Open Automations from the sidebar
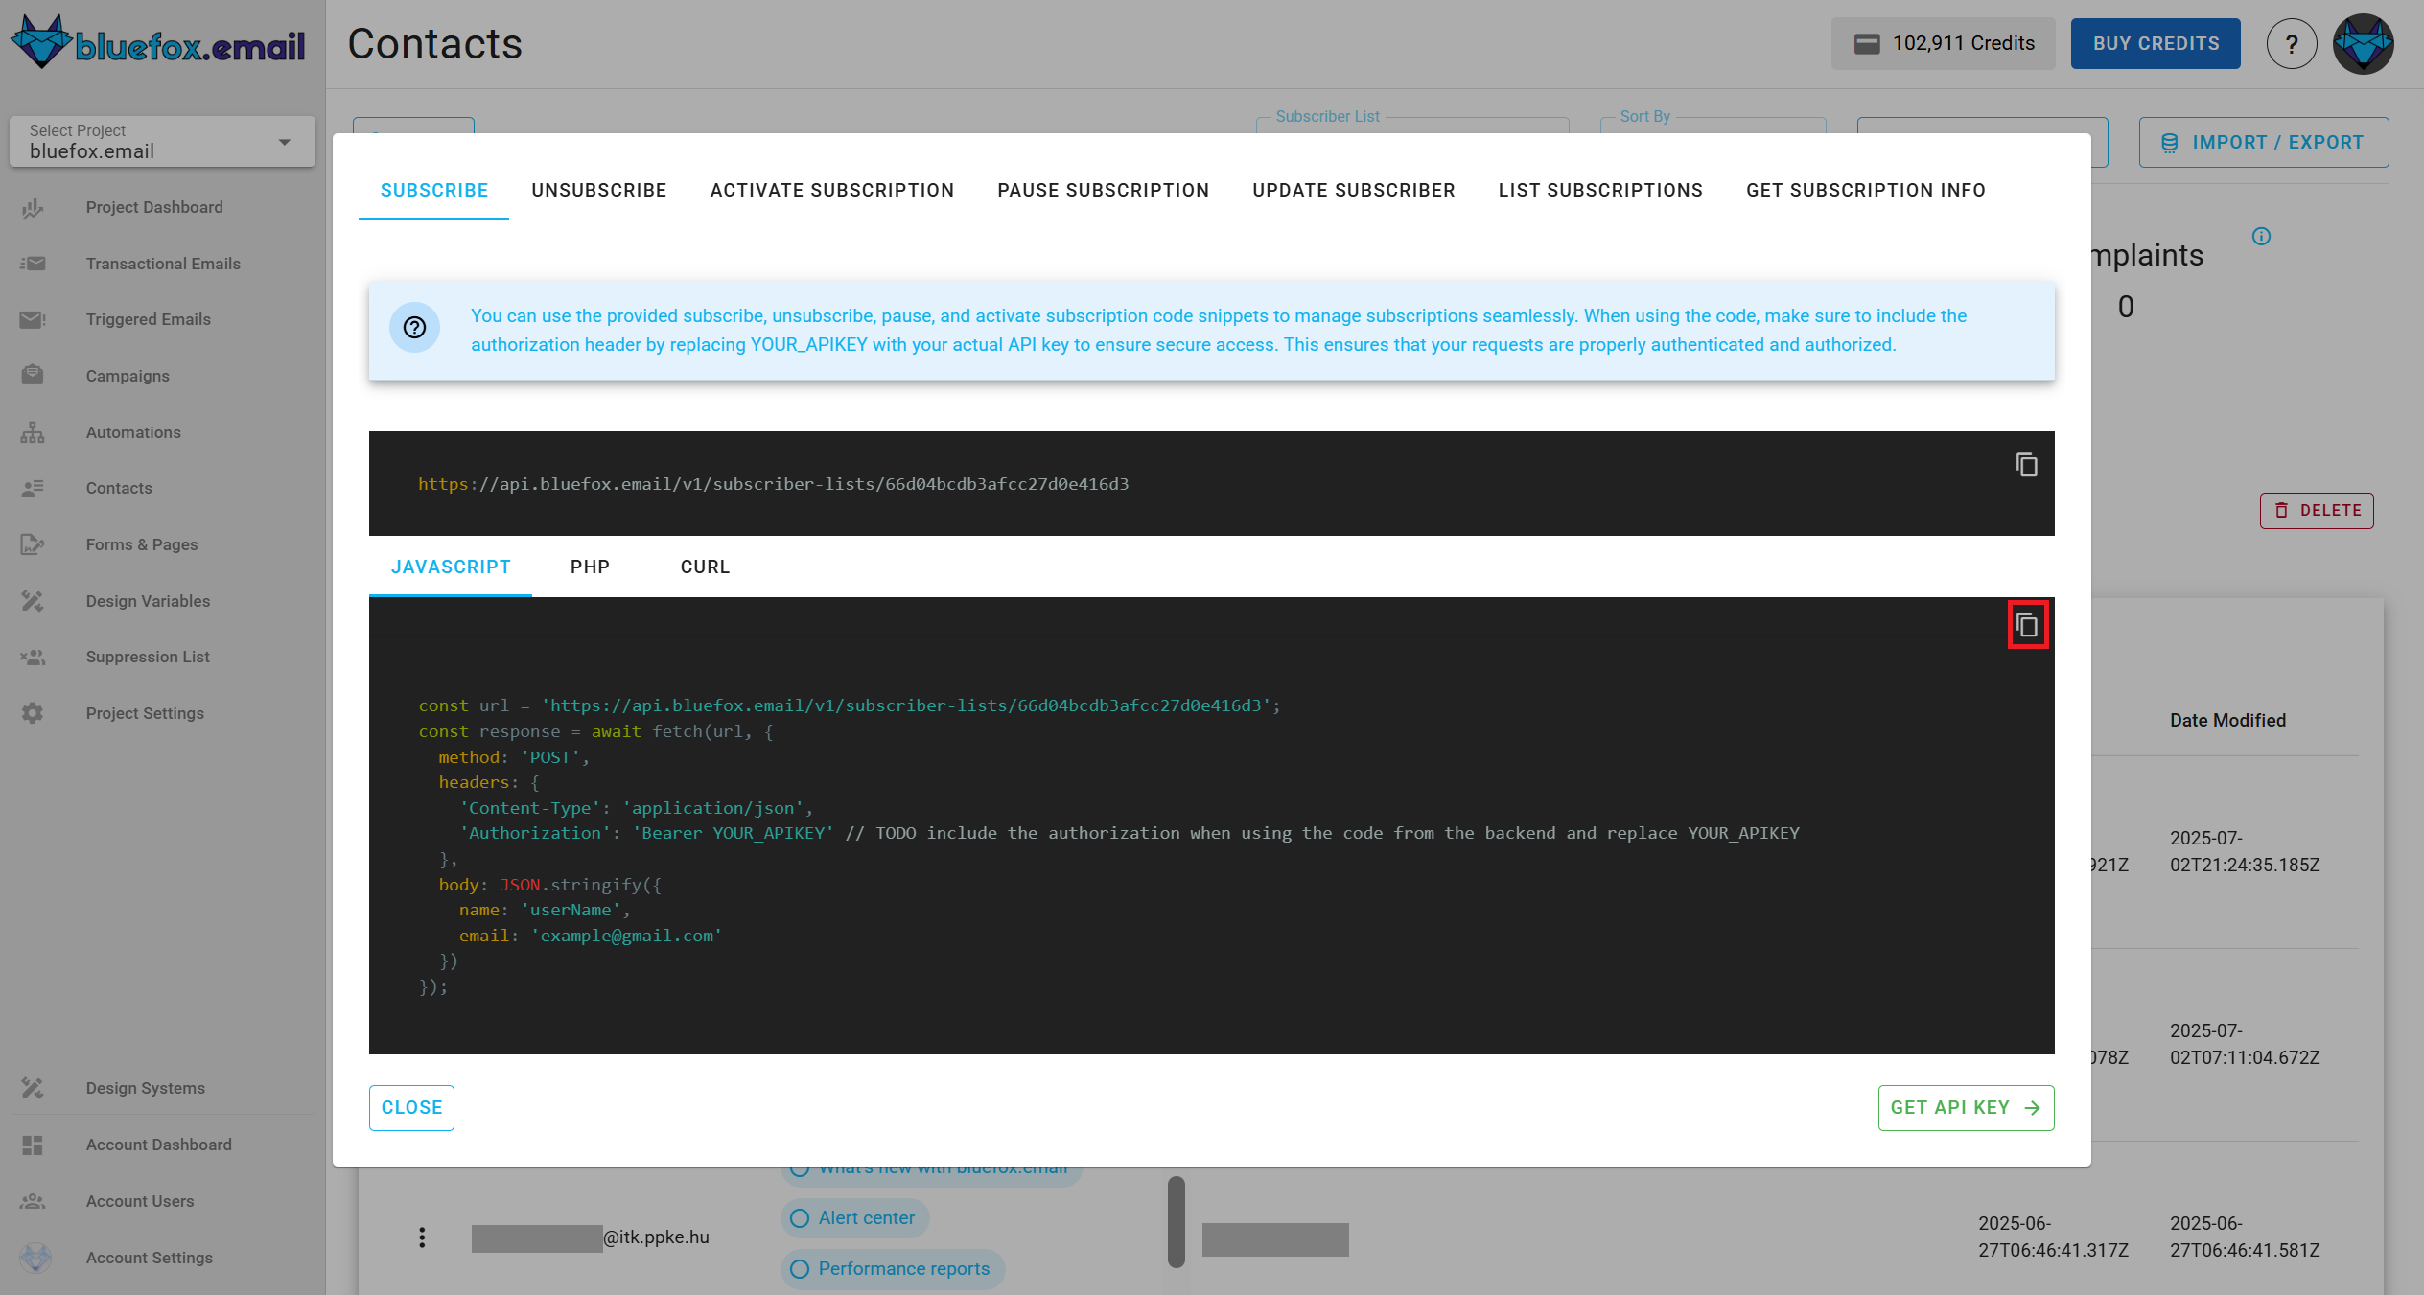Viewport: 2424px width, 1295px height. 133,432
